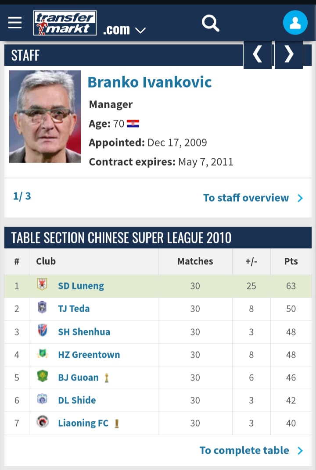Click the DL Shide club crest
Image resolution: width=316 pixels, height=470 pixels.
click(42, 399)
